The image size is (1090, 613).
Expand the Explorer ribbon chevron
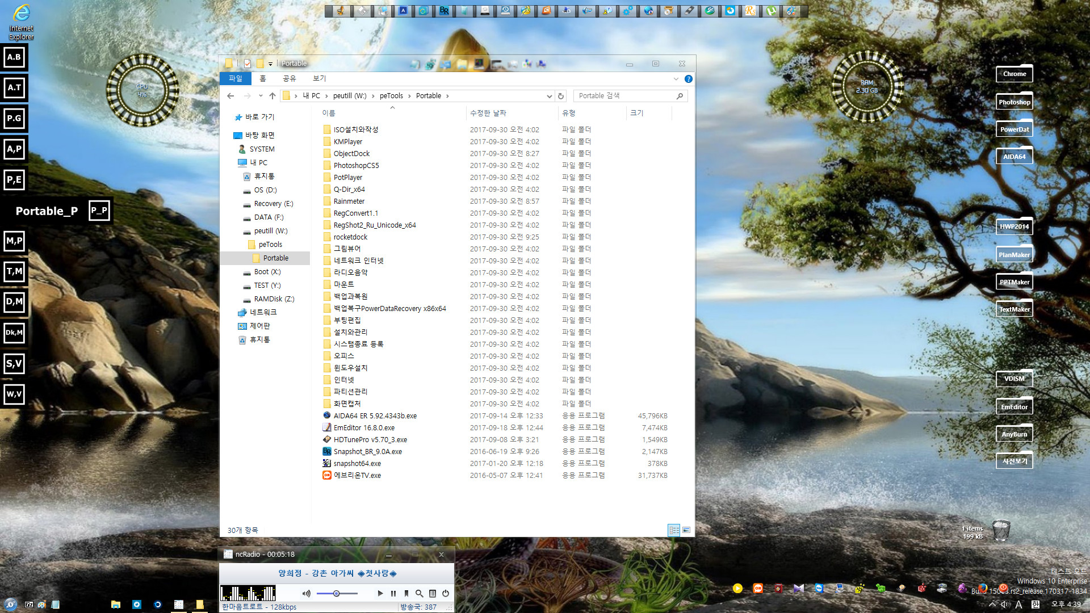tap(676, 78)
